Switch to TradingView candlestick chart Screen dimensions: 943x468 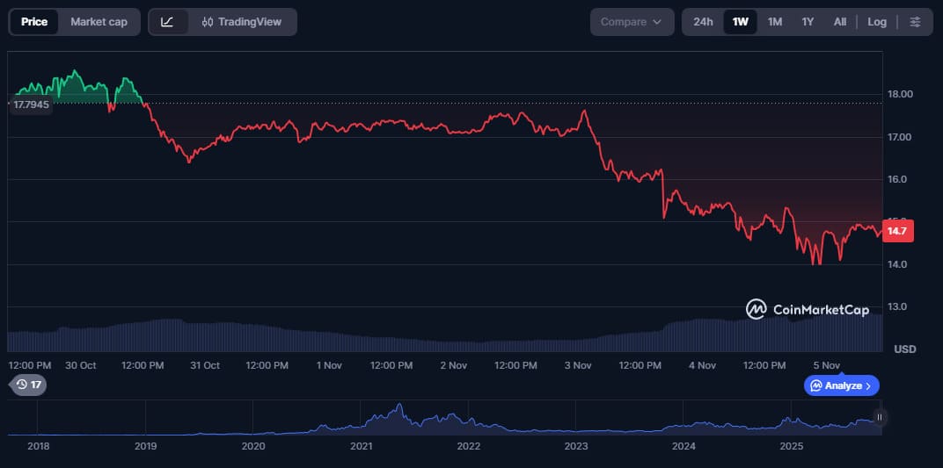point(241,22)
